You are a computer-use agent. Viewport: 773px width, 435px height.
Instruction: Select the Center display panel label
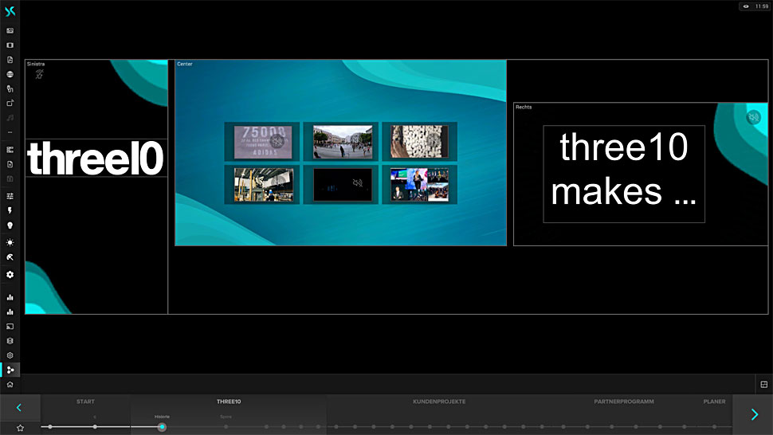pyautogui.click(x=185, y=64)
